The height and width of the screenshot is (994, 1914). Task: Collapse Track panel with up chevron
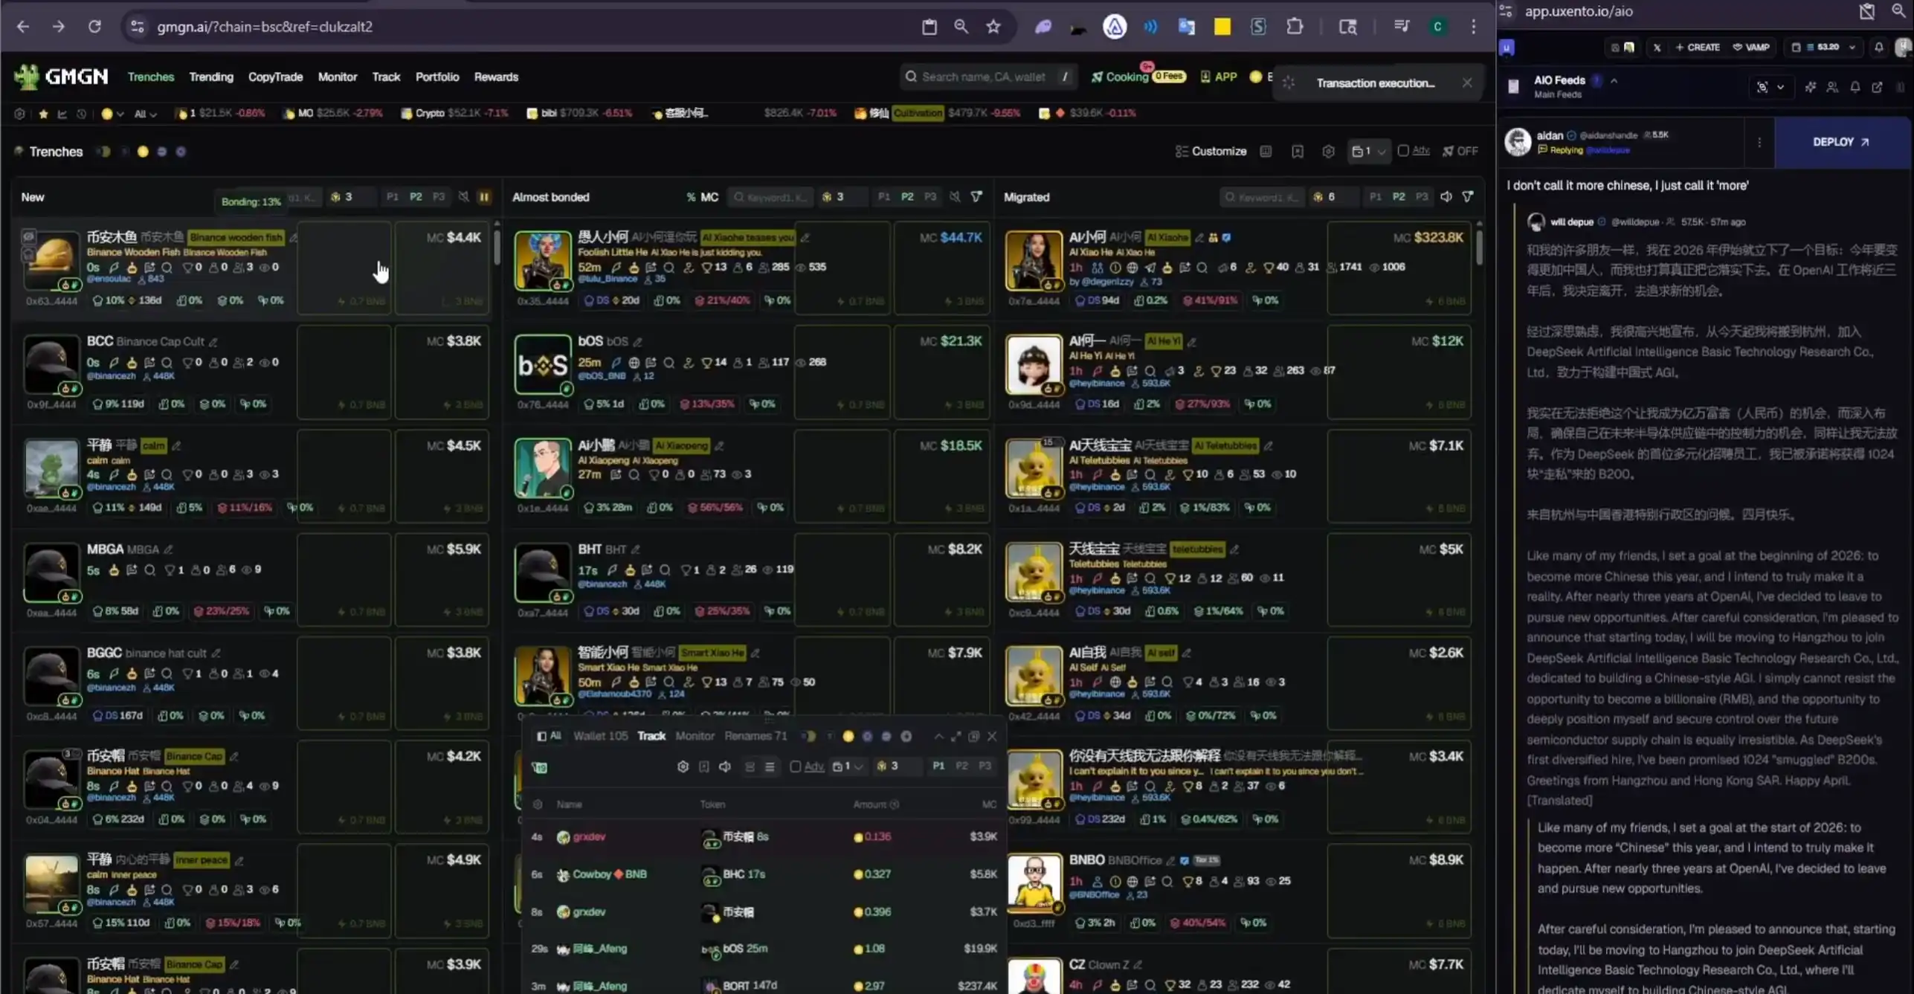coord(938,736)
